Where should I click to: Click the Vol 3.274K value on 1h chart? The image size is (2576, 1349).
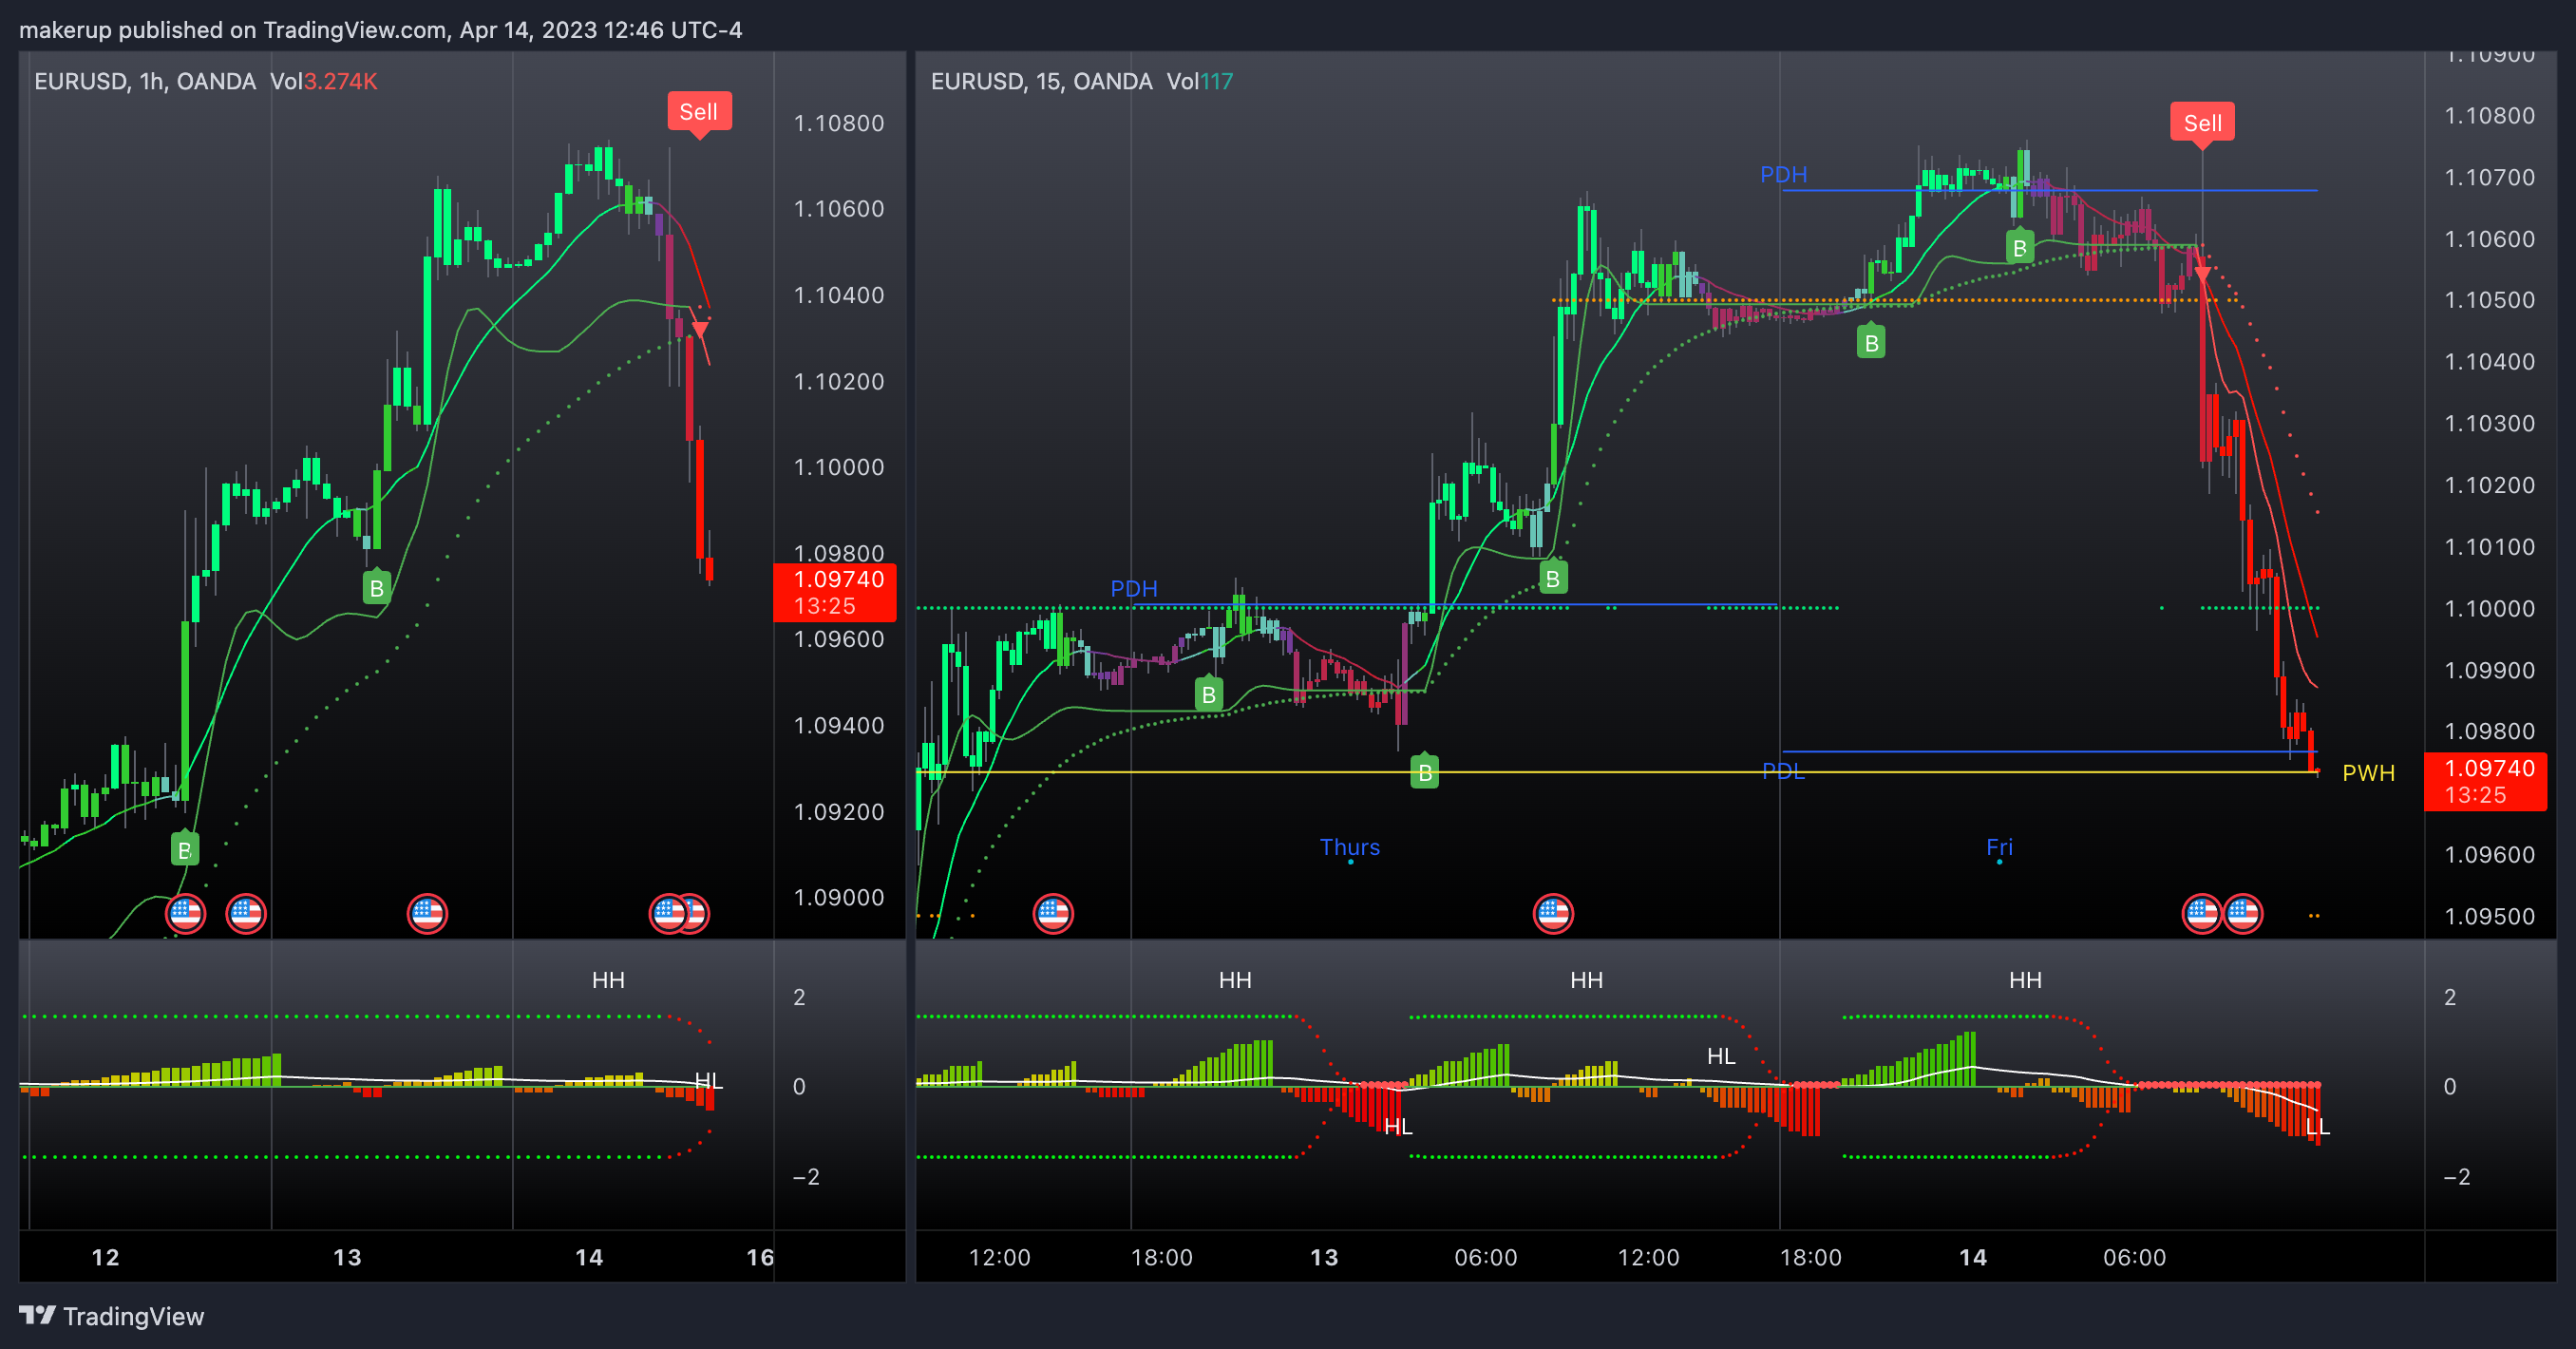[340, 81]
